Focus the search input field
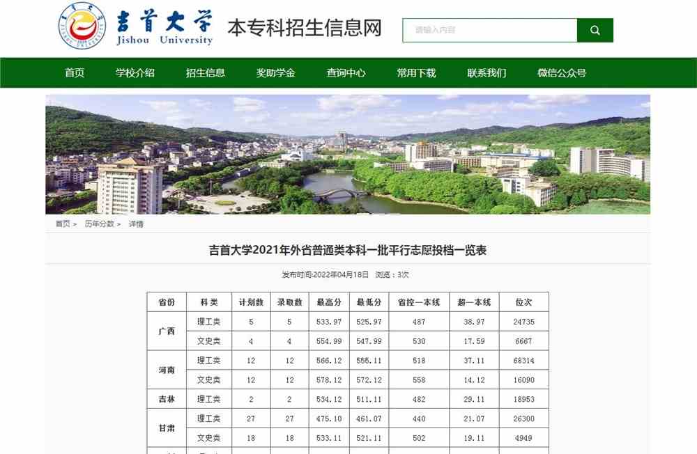This screenshot has height=454, width=697. [x=490, y=30]
